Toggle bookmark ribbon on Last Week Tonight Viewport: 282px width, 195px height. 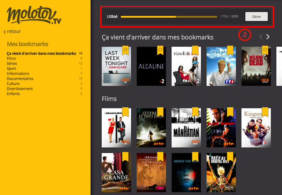coord(125,50)
